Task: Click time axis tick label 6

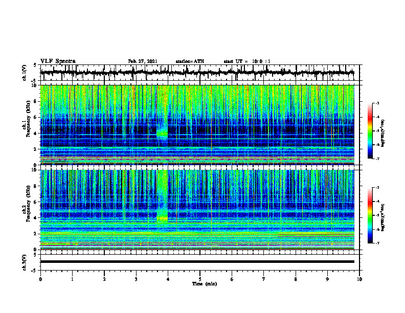Action: coord(232,279)
